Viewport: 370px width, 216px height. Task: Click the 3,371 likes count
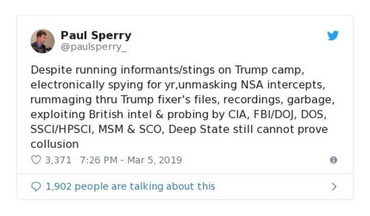pos(58,160)
